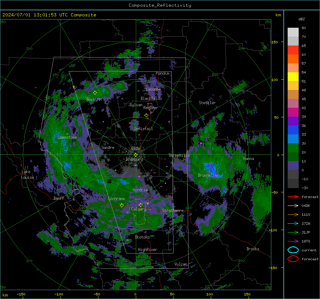Click the yellow diamond marker below Cochrane
This screenshot has height=299, width=320.
pyautogui.click(x=122, y=205)
